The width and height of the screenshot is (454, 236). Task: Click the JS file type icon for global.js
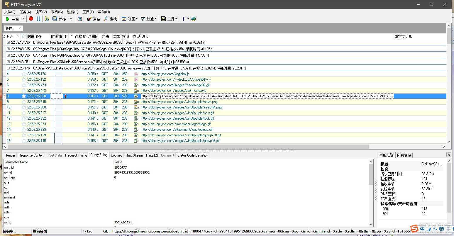[136, 74]
